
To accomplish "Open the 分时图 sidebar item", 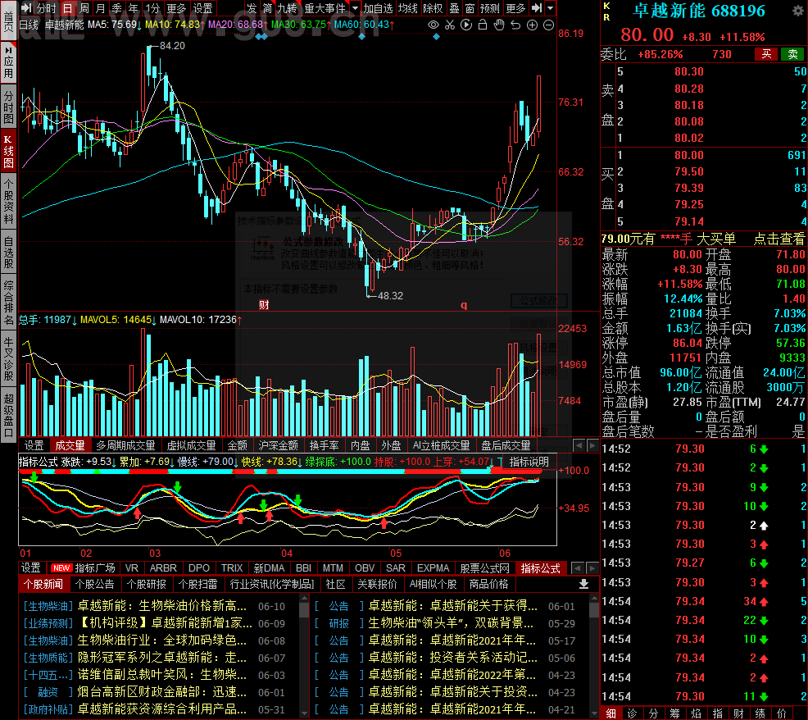I will point(8,107).
